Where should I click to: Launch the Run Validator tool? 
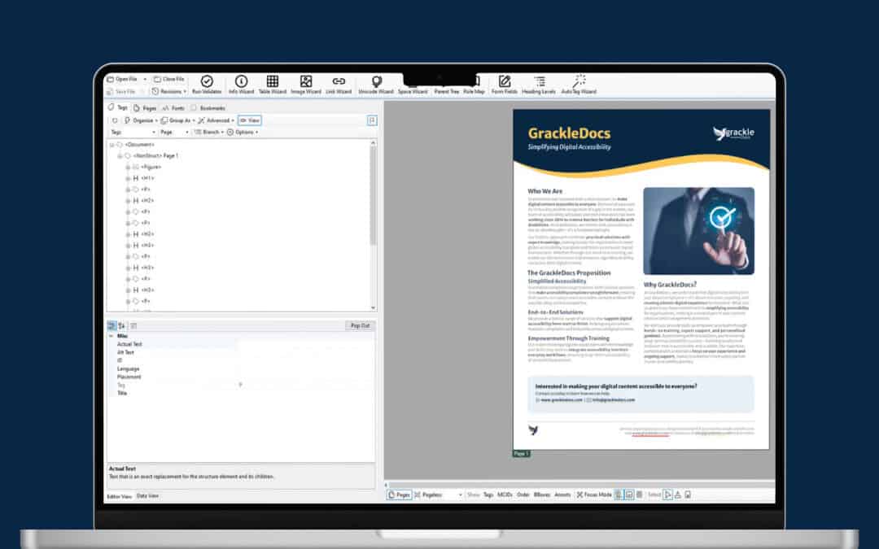click(207, 85)
